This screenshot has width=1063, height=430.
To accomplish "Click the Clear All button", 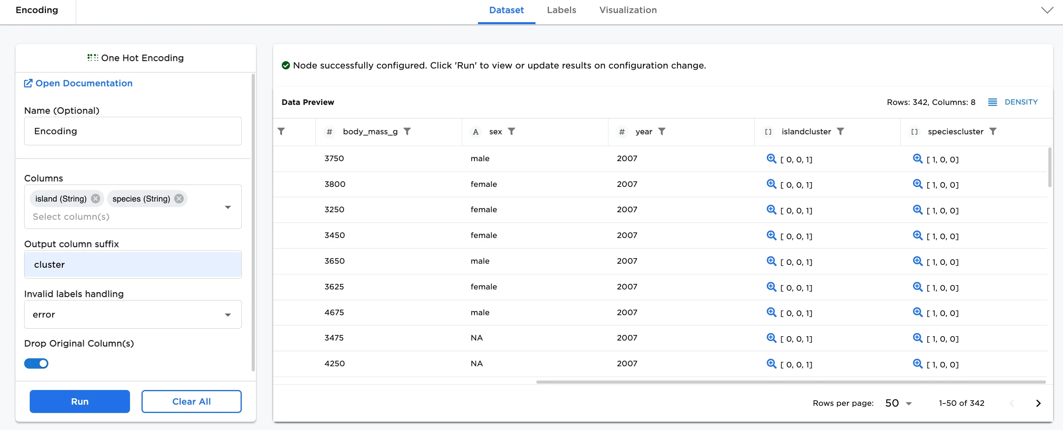I will point(191,401).
